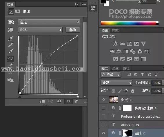Show the 亮度/对比度 4 layer

click(x=103, y=108)
